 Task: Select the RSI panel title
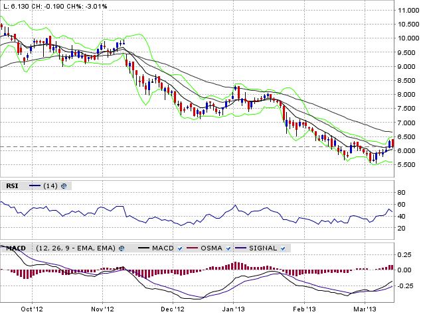[11, 186]
